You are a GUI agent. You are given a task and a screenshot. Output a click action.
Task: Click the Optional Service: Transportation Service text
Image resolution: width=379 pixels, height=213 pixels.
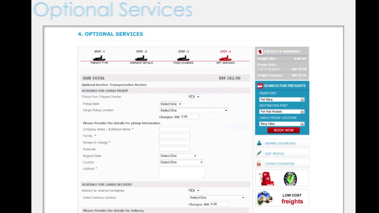pyautogui.click(x=114, y=85)
